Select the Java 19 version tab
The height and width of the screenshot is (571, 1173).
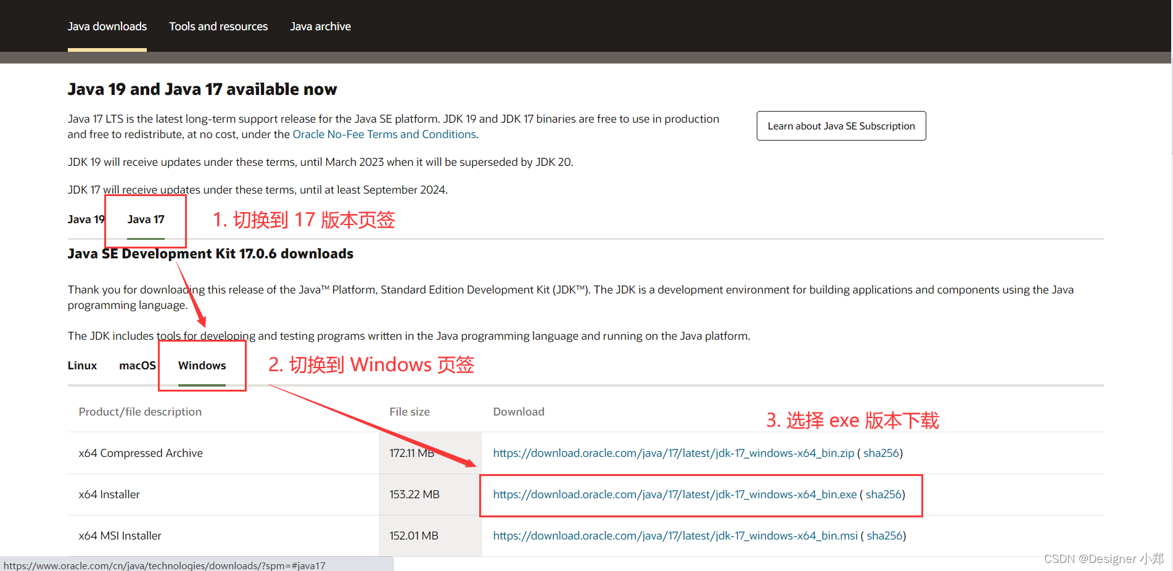point(86,220)
